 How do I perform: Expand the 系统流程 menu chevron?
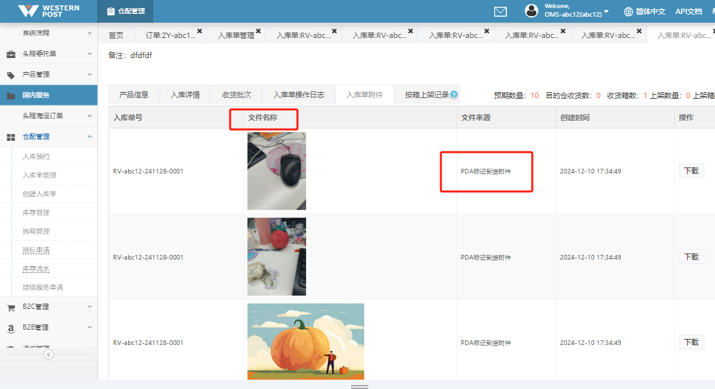[x=89, y=33]
